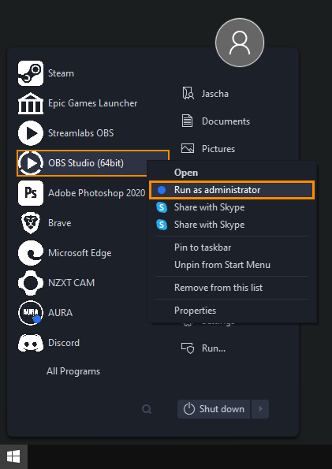Open Microsoft Edge icon
The image size is (332, 469).
click(x=31, y=253)
